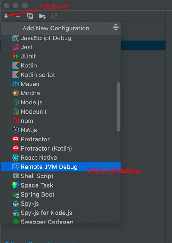This screenshot has height=243, width=172.
Task: Select JavaScript Debug configuration type
Action: 61,38
